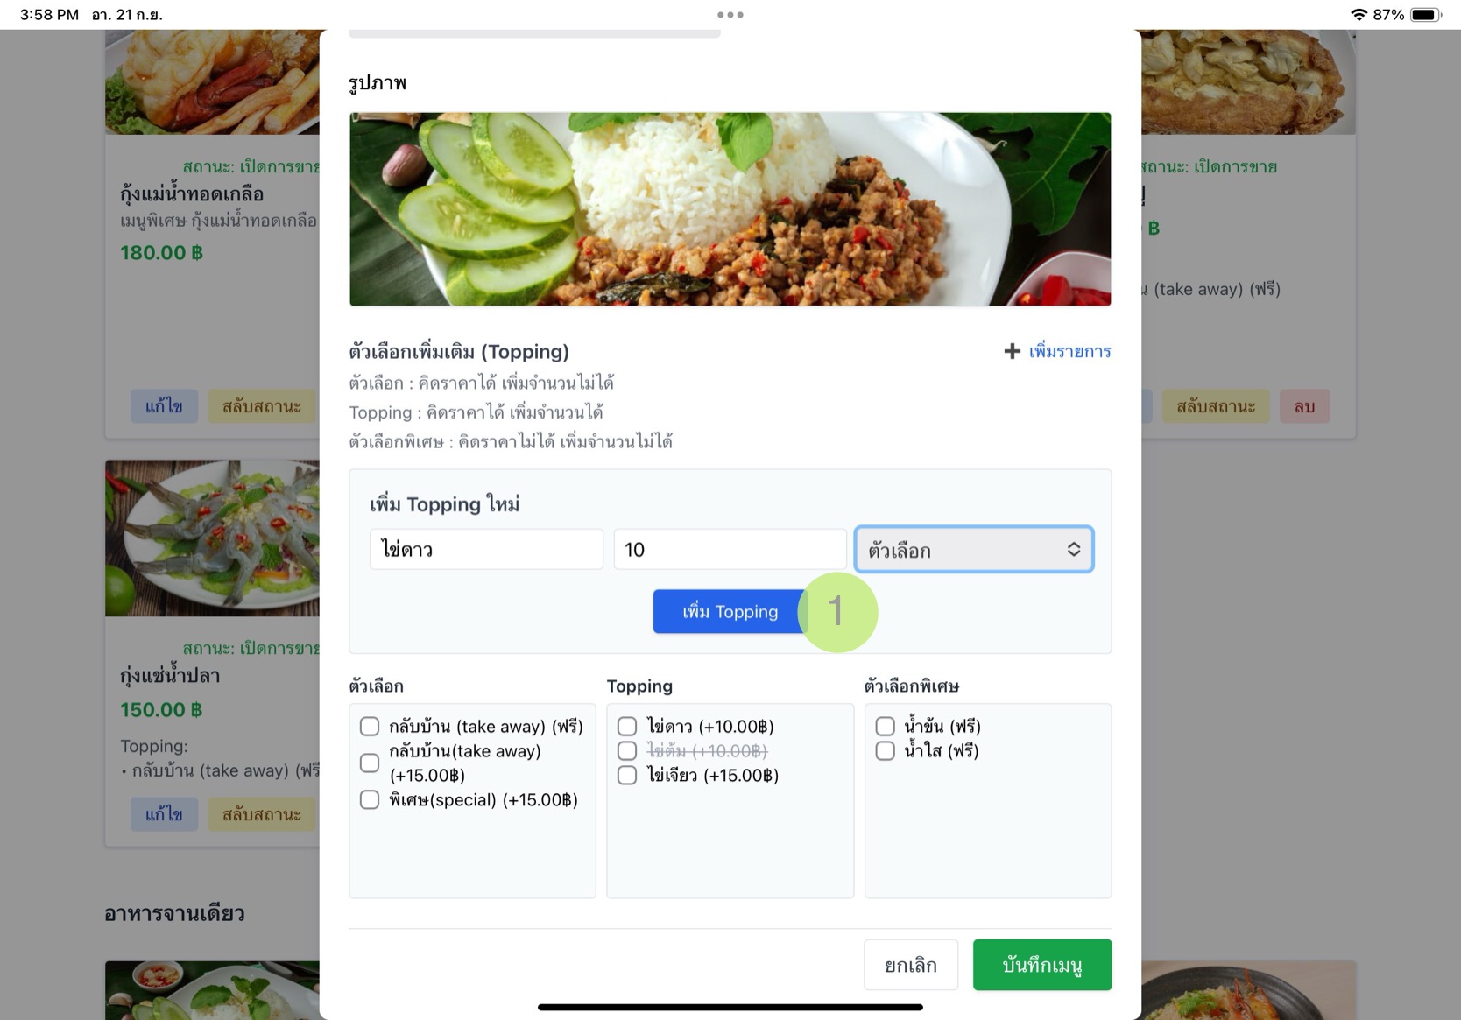Select น้ำข้น (ฟรี) special option
The width and height of the screenshot is (1461, 1020).
pyautogui.click(x=886, y=727)
